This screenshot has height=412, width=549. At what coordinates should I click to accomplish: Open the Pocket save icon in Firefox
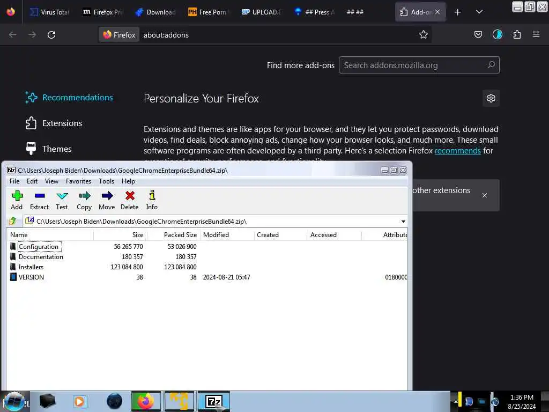click(478, 35)
